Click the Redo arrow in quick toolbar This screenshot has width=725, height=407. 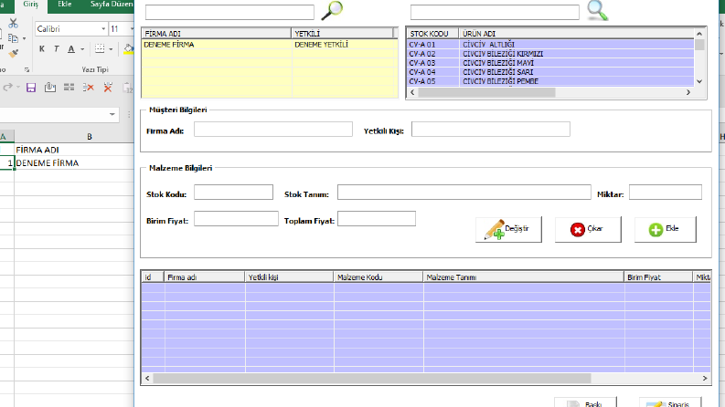pos(7,88)
